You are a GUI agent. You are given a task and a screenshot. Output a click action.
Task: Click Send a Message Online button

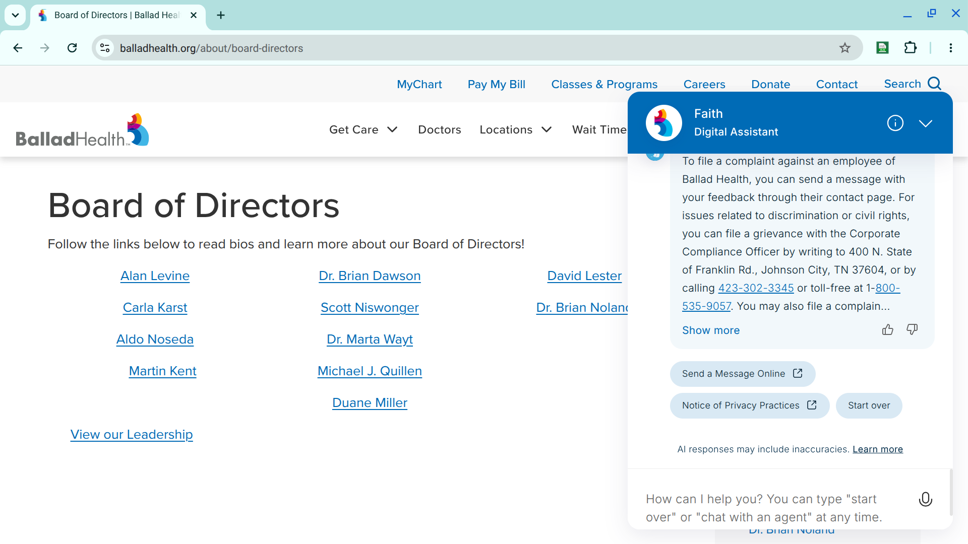click(743, 374)
